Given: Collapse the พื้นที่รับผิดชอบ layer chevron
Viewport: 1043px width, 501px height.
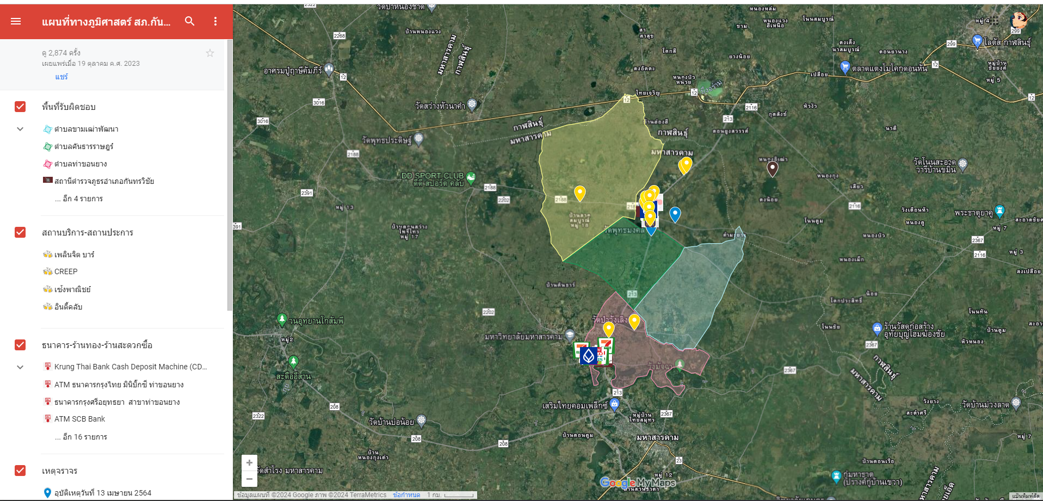Looking at the screenshot, I should point(20,129).
